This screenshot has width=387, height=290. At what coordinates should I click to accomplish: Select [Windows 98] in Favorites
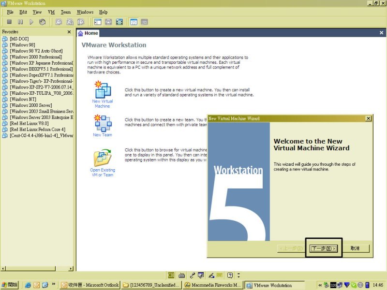coord(22,45)
